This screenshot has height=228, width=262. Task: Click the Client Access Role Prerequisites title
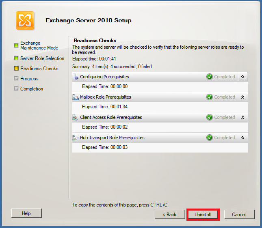(111, 118)
